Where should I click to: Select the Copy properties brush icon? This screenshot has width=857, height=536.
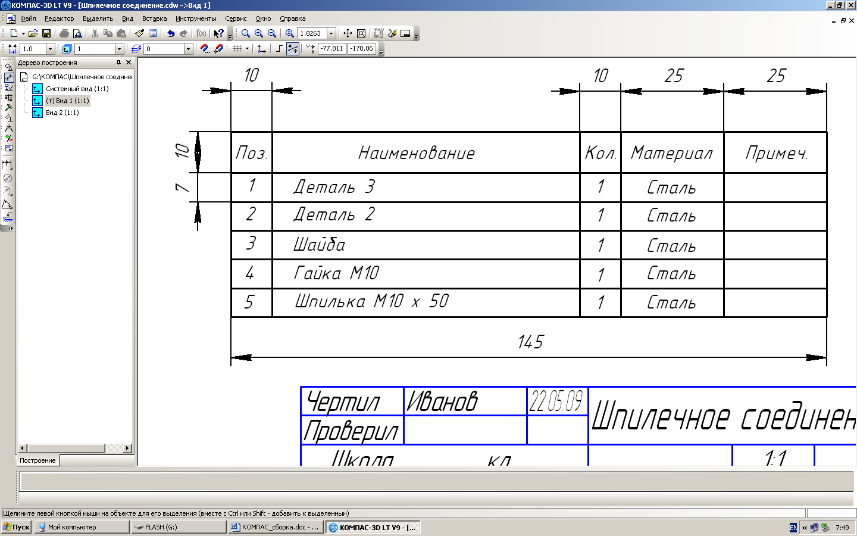point(139,33)
